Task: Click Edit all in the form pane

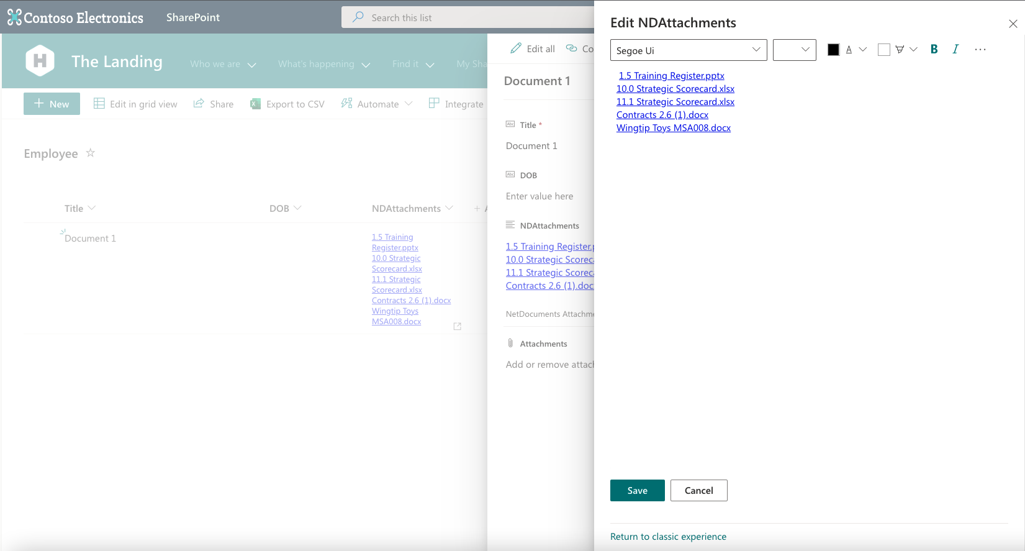Action: point(533,48)
